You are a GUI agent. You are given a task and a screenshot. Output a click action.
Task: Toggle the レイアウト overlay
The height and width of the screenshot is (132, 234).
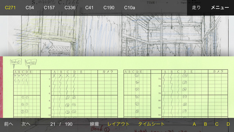pos(118,124)
